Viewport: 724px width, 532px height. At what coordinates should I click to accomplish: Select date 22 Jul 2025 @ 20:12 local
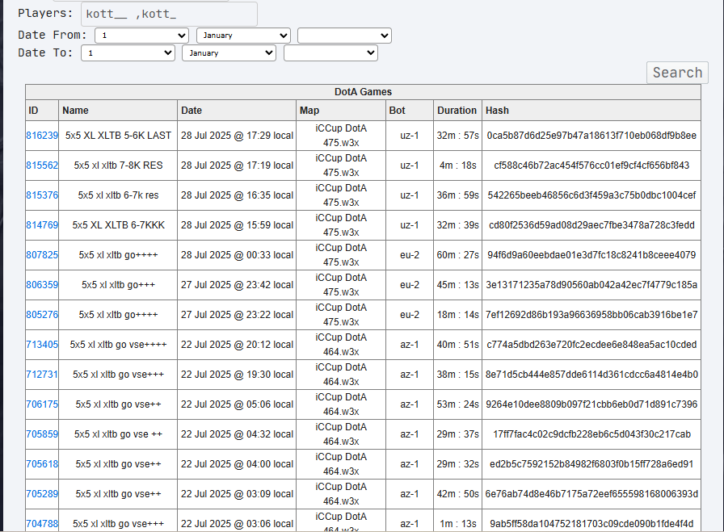click(x=237, y=345)
